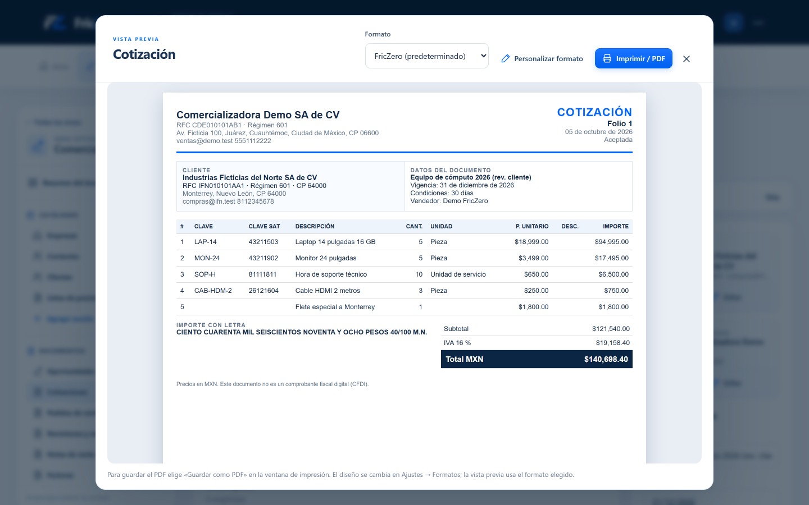Viewport: 809px width, 505px height.
Task: Open the Formato dropdown
Action: pyautogui.click(x=427, y=56)
